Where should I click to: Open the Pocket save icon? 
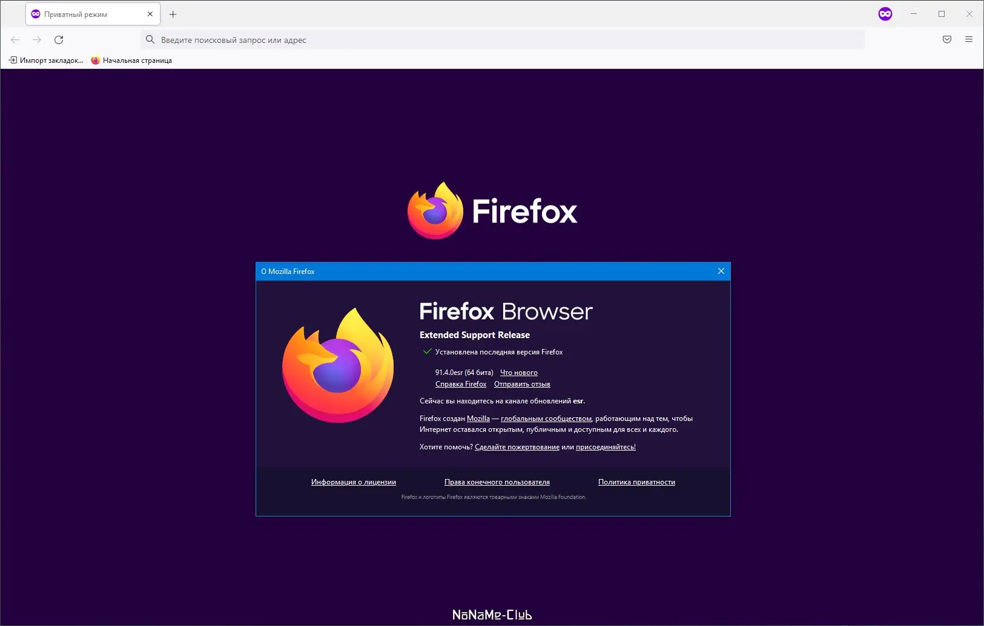947,40
